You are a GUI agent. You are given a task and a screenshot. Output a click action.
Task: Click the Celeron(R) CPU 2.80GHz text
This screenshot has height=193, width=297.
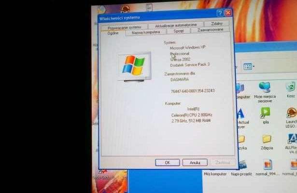click(x=192, y=115)
